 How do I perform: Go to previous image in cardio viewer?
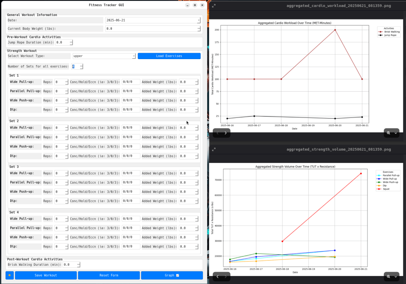pos(217,133)
